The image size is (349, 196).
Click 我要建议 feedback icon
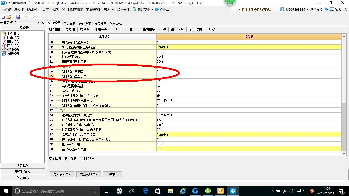(x=339, y=9)
